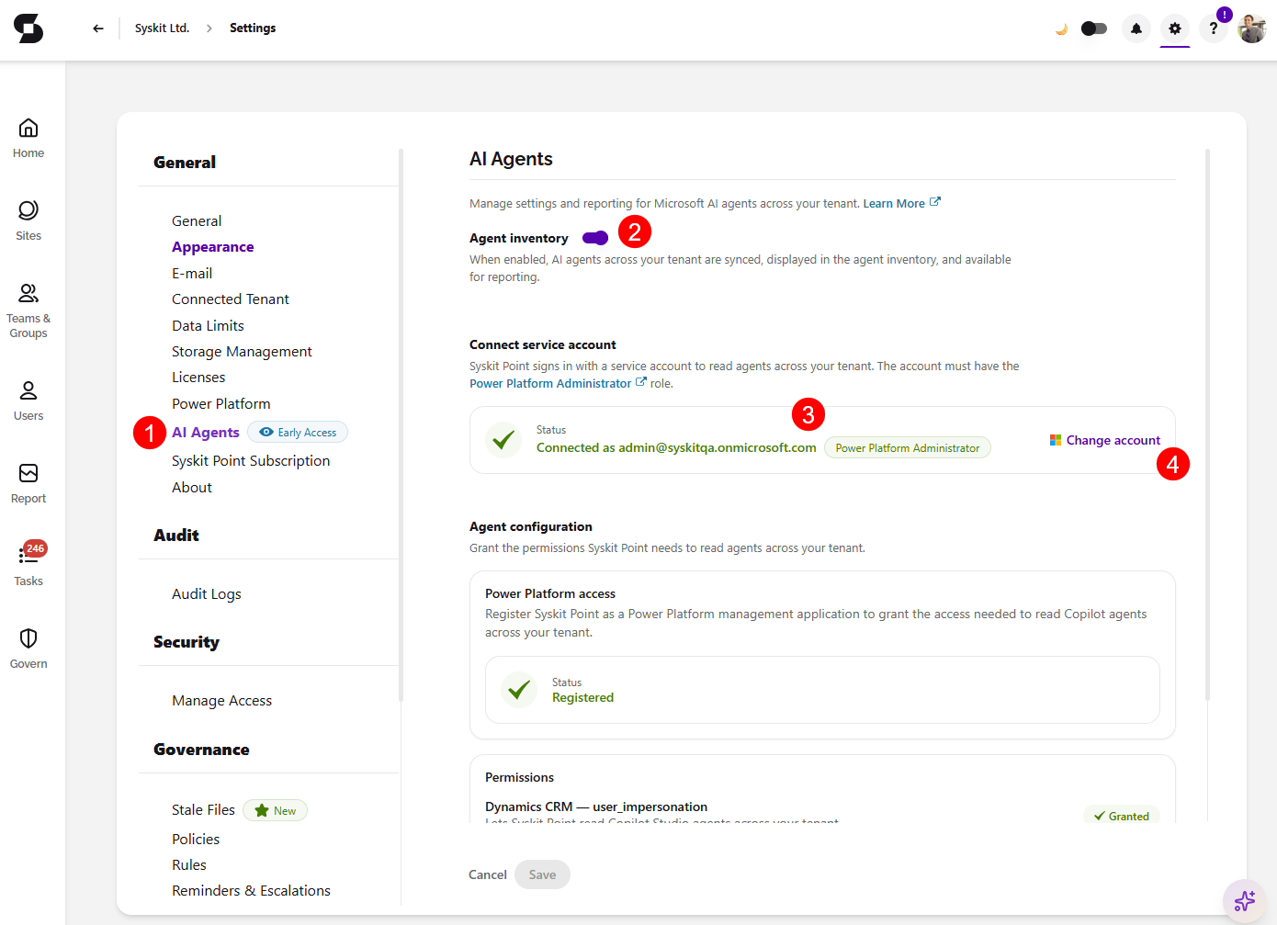
Task: Open Tasks with 246 badge
Action: [x=28, y=565]
